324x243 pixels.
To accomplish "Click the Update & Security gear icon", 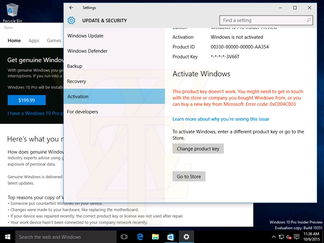I will click(x=71, y=21).
